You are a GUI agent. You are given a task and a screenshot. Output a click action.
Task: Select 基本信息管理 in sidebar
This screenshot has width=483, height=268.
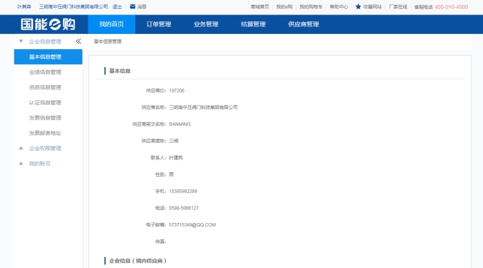(x=48, y=57)
